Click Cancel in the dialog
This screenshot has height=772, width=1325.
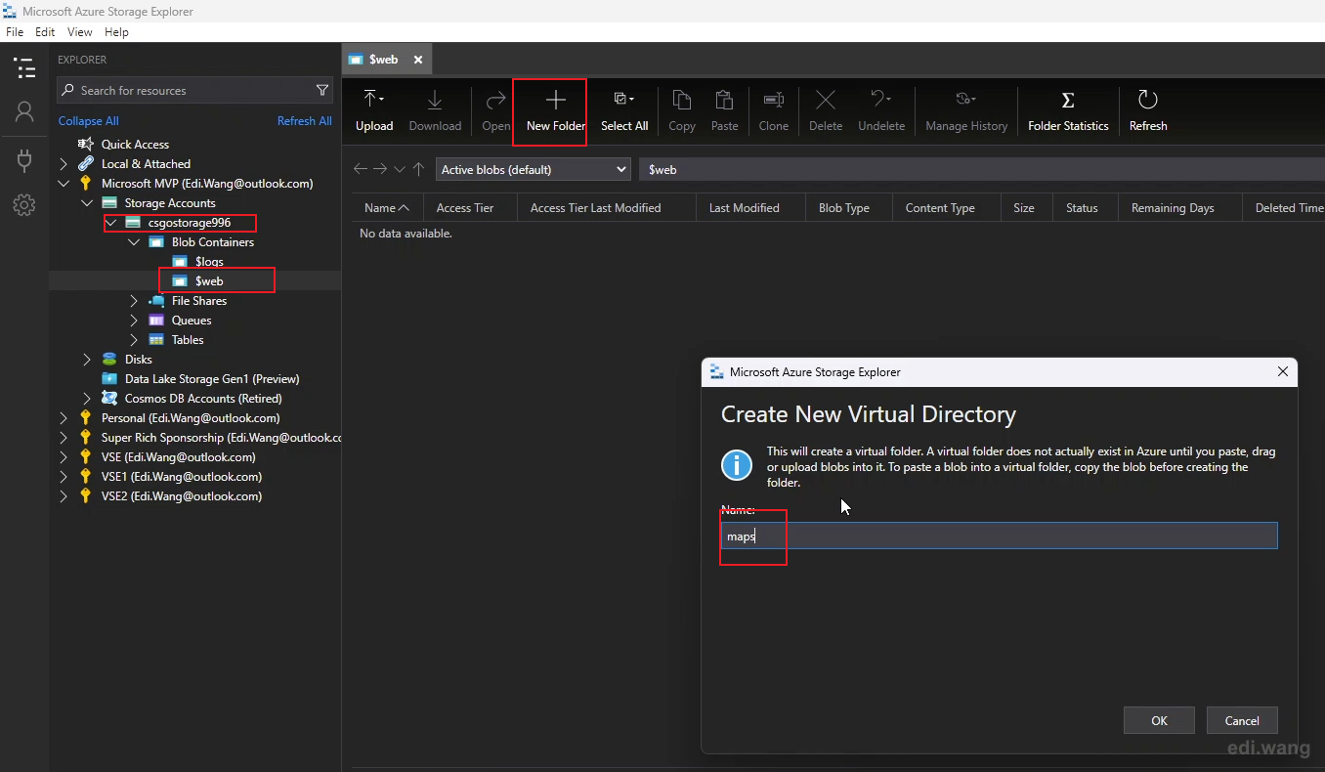coord(1242,720)
